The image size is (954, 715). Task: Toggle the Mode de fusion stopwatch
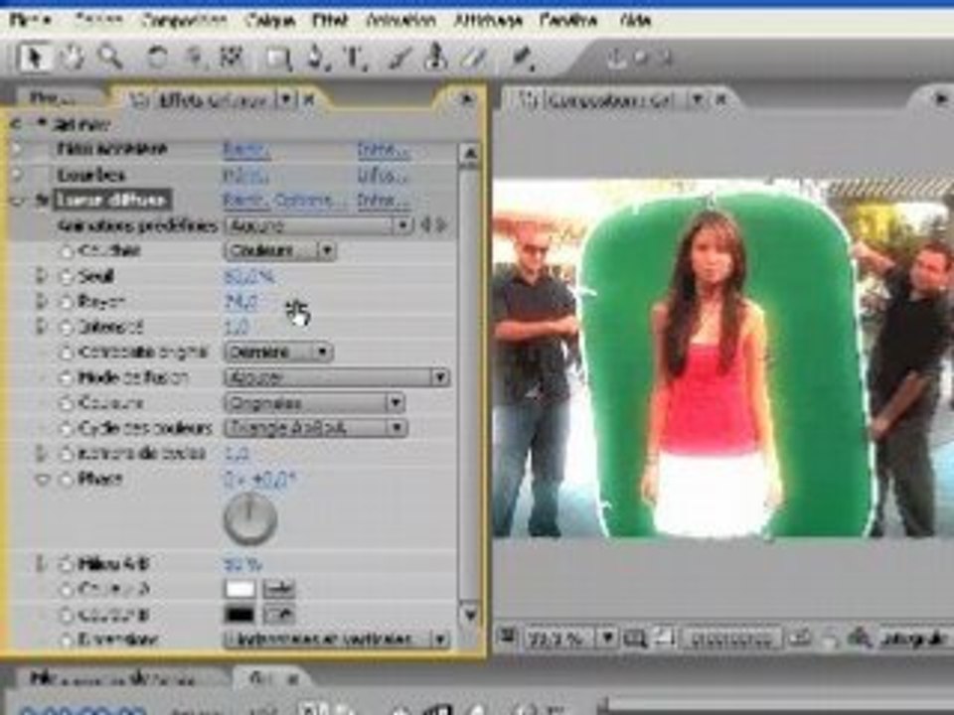coord(66,377)
